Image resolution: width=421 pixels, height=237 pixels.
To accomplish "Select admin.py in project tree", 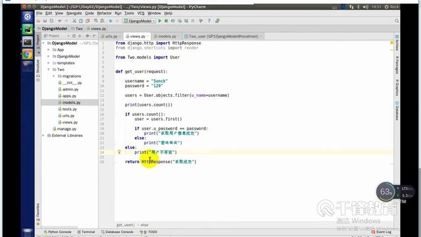I will point(68,90).
